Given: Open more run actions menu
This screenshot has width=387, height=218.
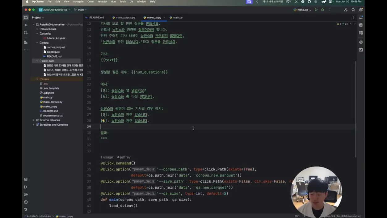Looking at the screenshot, I should [329, 10].
